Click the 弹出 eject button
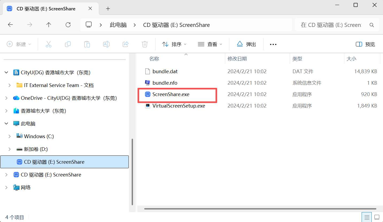The height and width of the screenshot is (222, 383). 247,44
